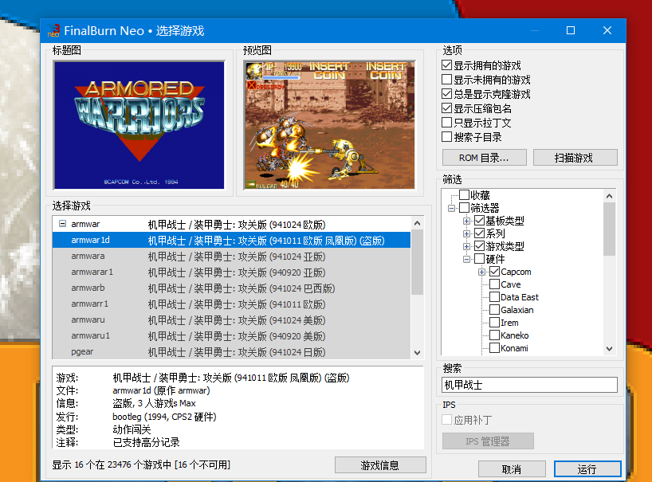Expand the Capcom tree node
Viewport: 652px width, 482px height.
(x=481, y=272)
